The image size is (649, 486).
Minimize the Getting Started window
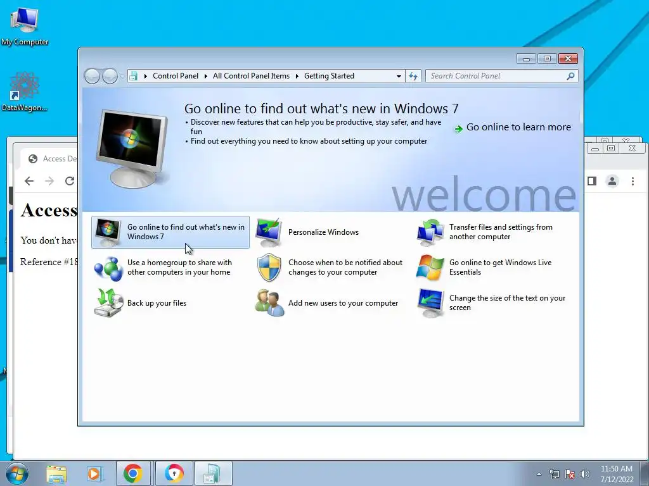pos(527,59)
